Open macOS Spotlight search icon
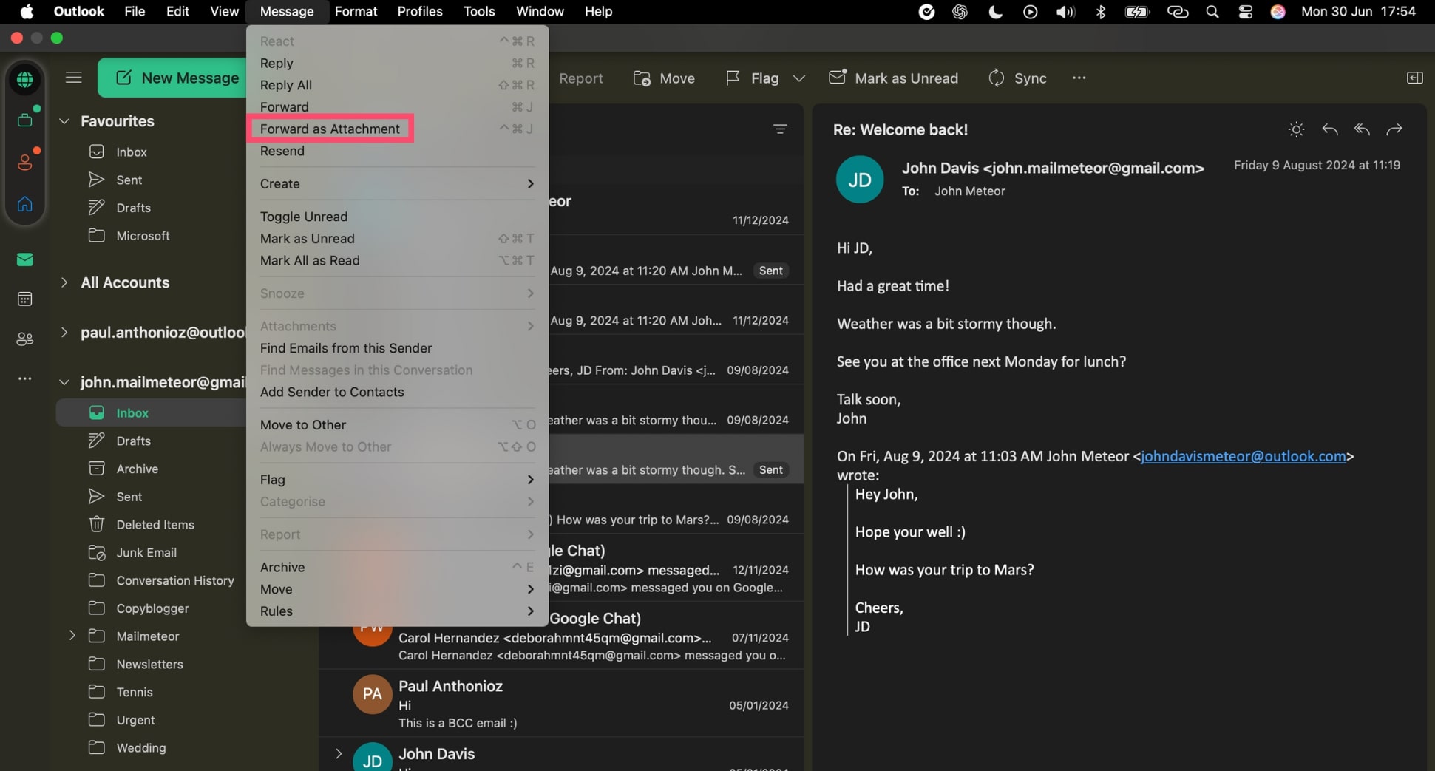This screenshot has height=771, width=1435. [x=1212, y=12]
